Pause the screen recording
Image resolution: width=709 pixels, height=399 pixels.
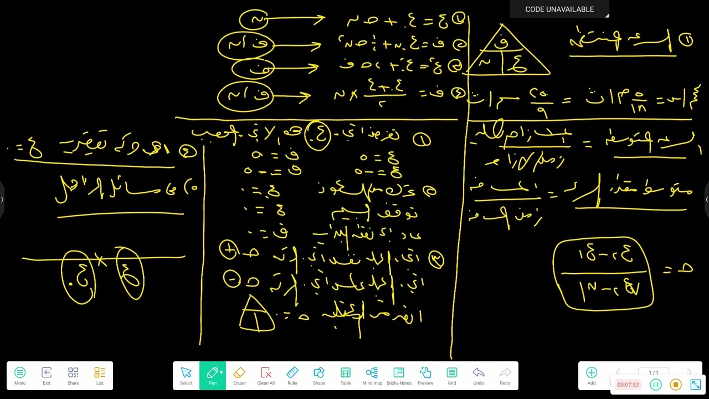coord(656,385)
